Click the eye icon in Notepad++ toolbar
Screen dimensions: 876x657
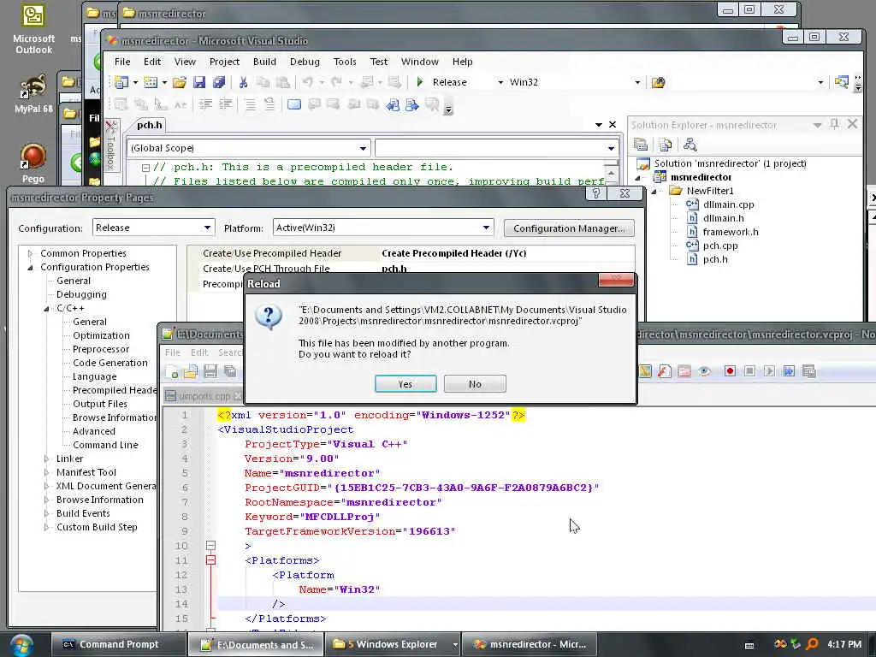tap(705, 371)
